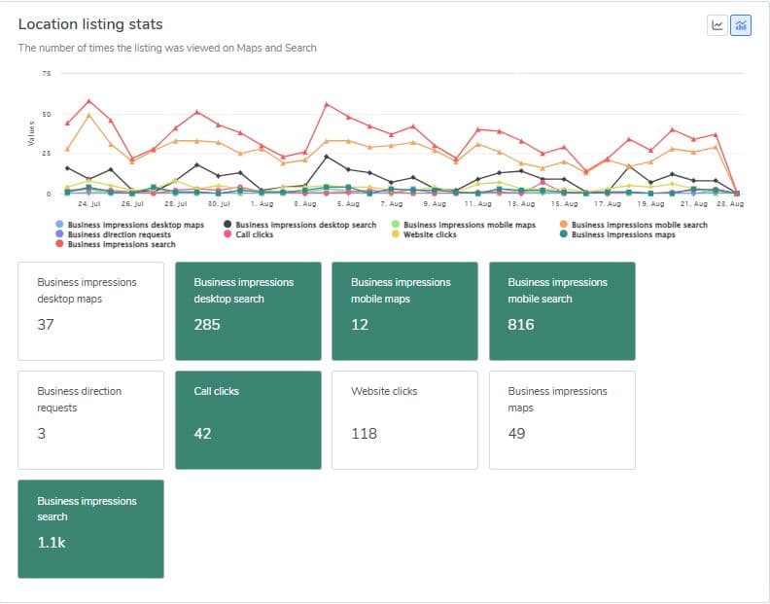Select the Website clicks card
Screen dimensions: 770x604
(404, 420)
